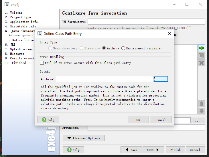
Task: Click the edit class path entry icon
Action: coord(202,55)
